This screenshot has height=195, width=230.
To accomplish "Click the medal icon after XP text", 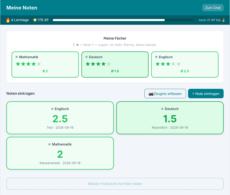I will [223, 20].
